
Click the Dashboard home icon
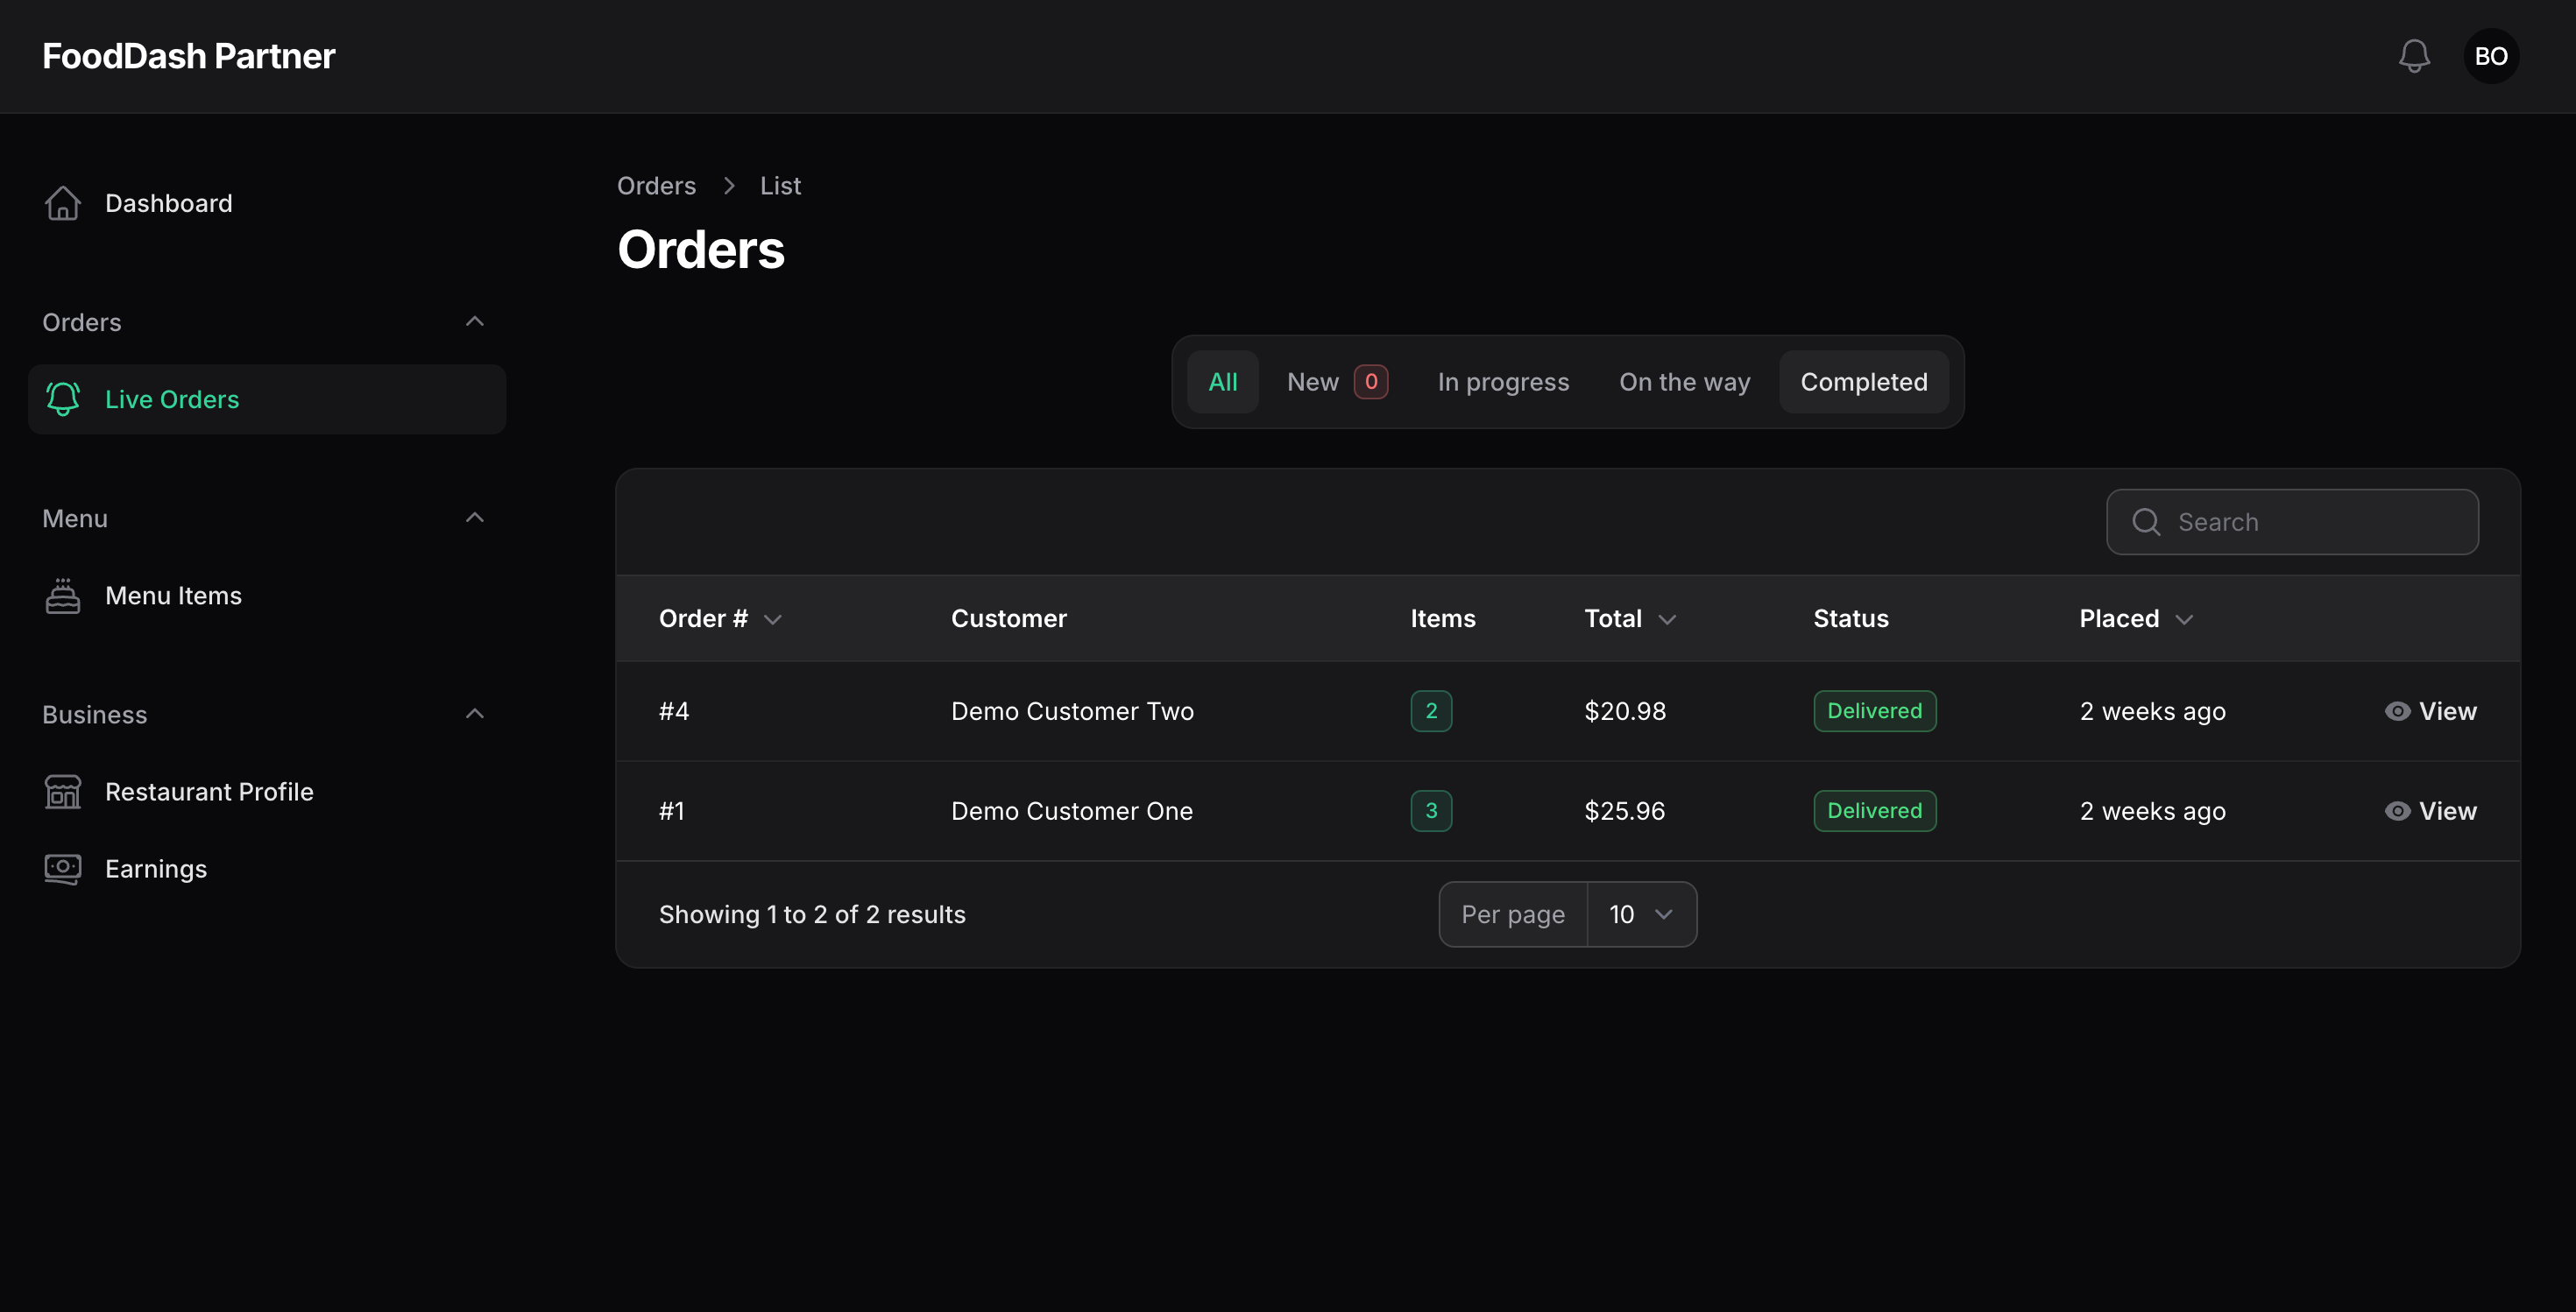click(x=63, y=203)
